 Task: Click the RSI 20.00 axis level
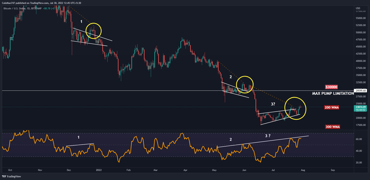pos(359,162)
